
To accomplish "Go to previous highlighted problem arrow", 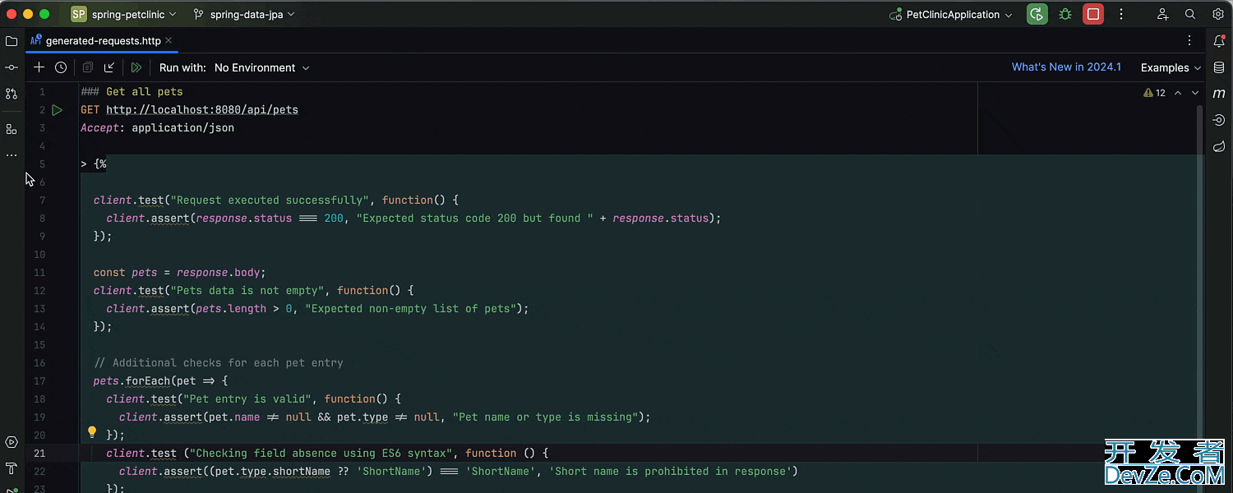I will pyautogui.click(x=1178, y=93).
